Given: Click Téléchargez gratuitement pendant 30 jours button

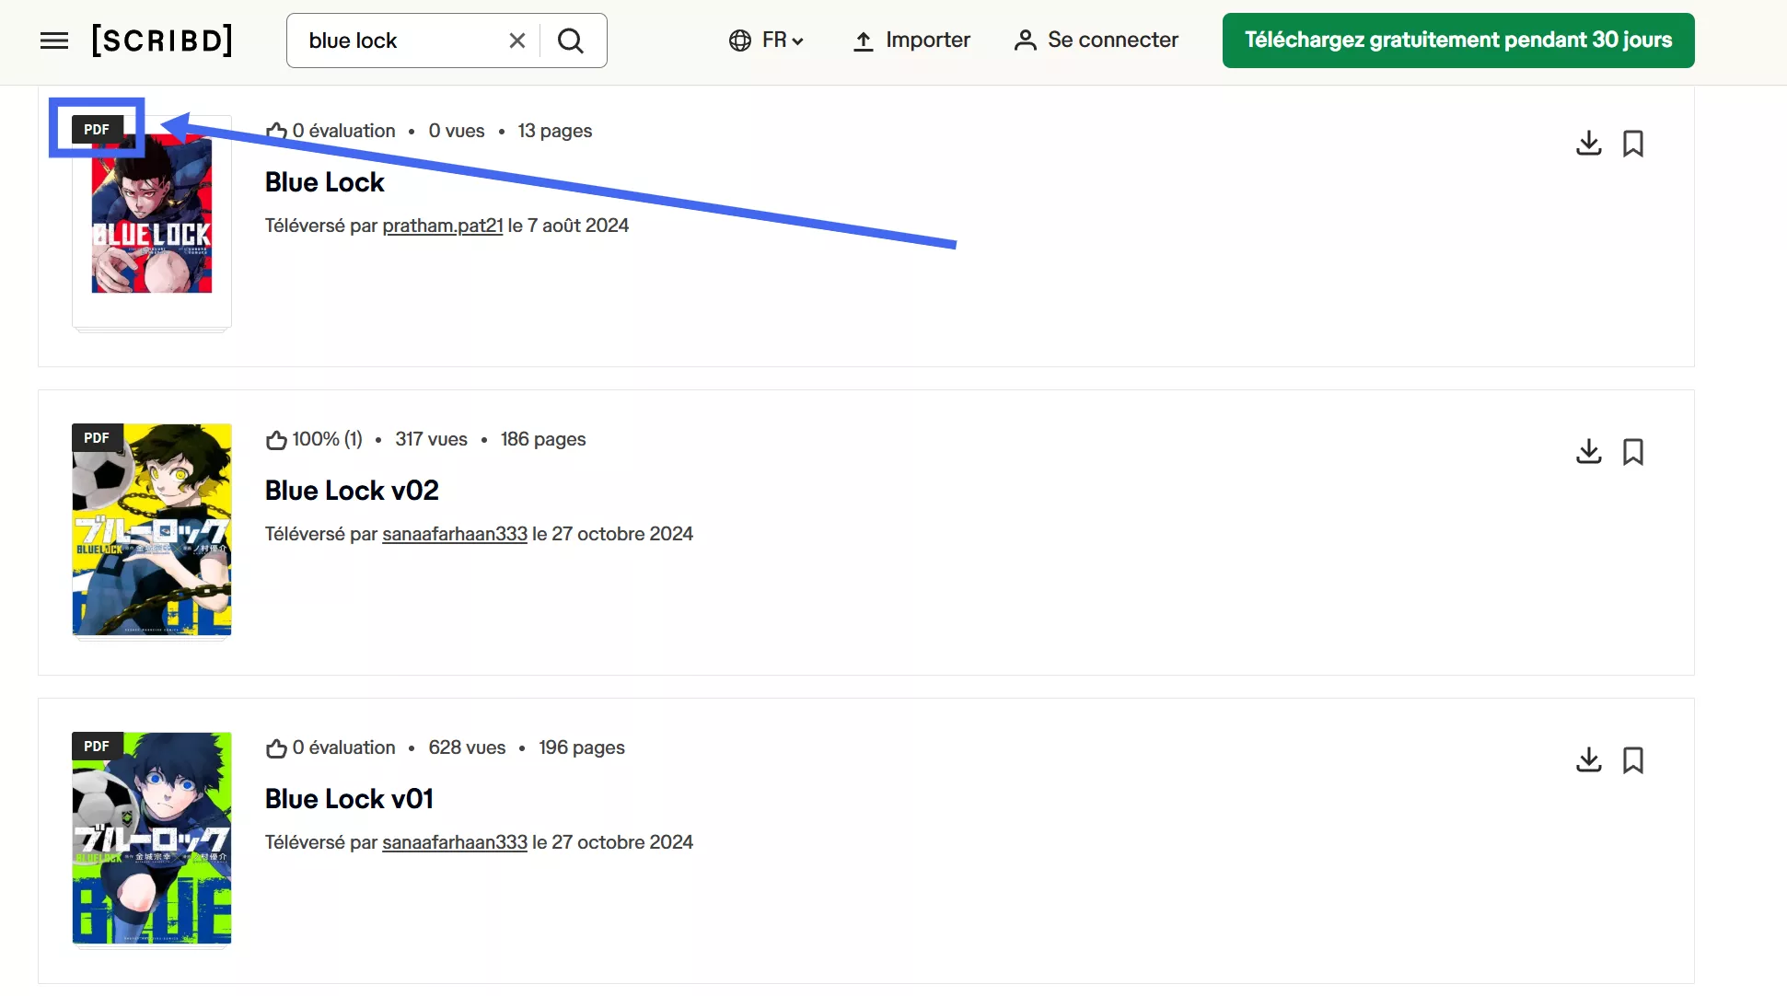Looking at the screenshot, I should click(1458, 41).
